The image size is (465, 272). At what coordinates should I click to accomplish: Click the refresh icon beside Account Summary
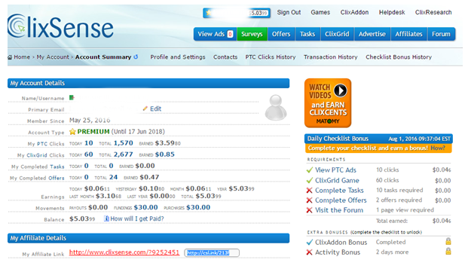click(x=136, y=57)
